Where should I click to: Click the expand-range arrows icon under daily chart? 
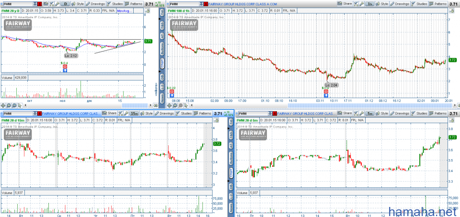[156, 106]
